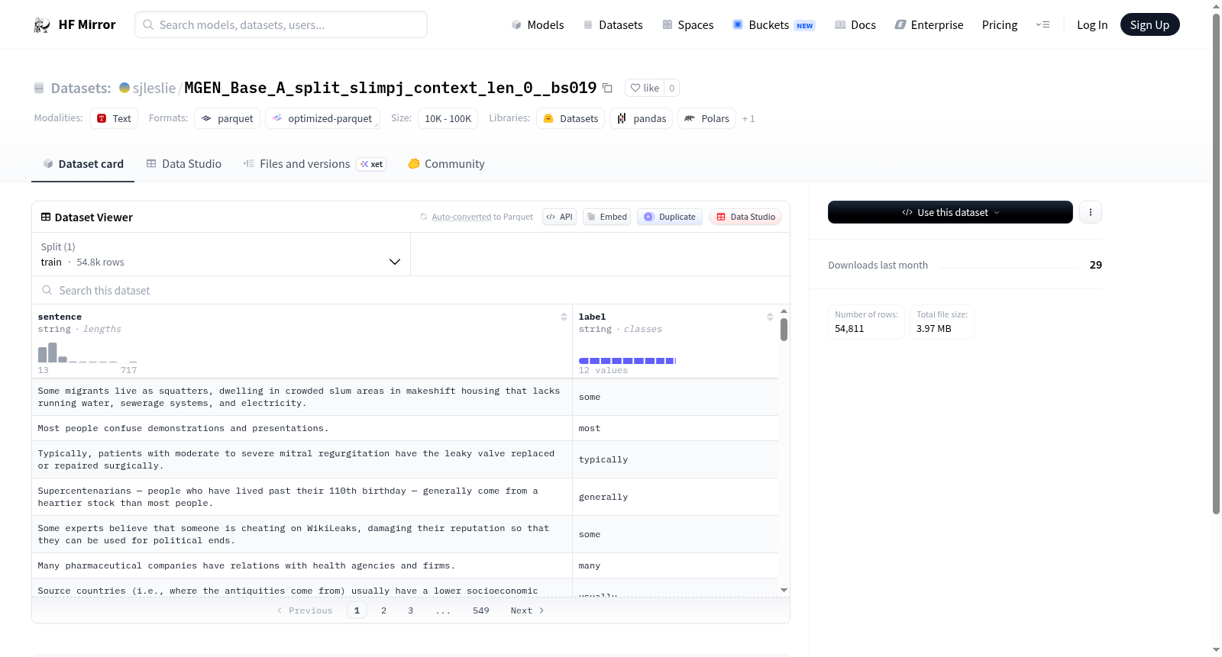Expand the more-navigation menu icon

pos(1043,24)
